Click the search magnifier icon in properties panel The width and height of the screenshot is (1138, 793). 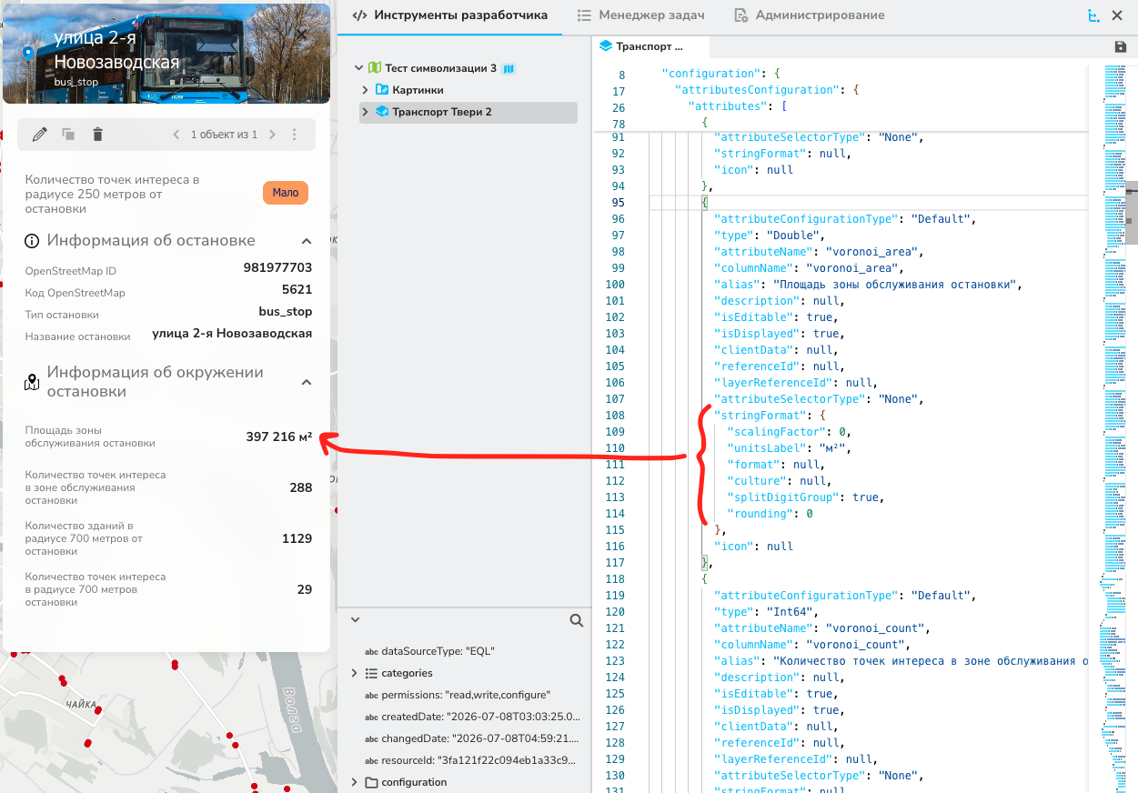point(577,620)
